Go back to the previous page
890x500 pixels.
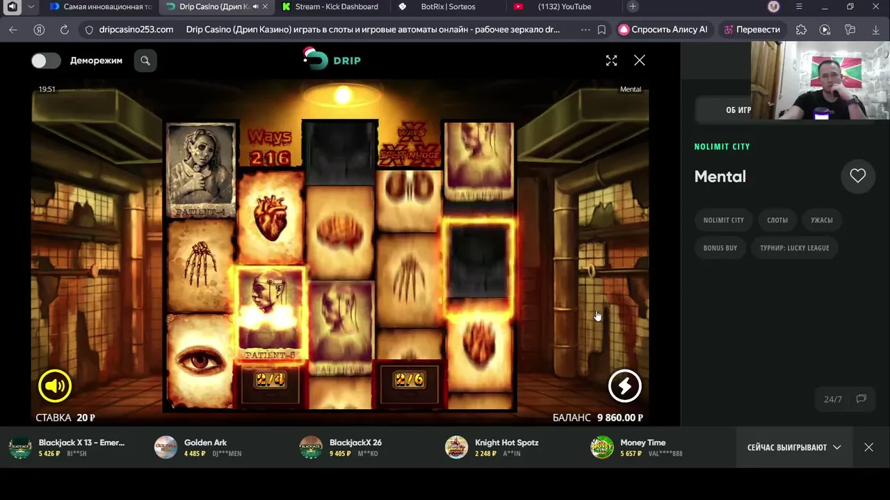coord(13,30)
